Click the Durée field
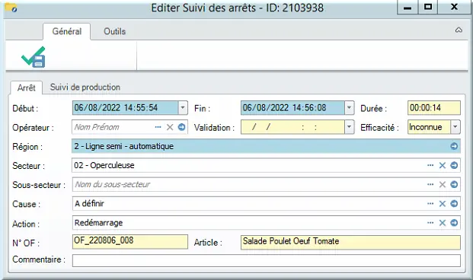Screen dimensions: 473x280 point(434,107)
